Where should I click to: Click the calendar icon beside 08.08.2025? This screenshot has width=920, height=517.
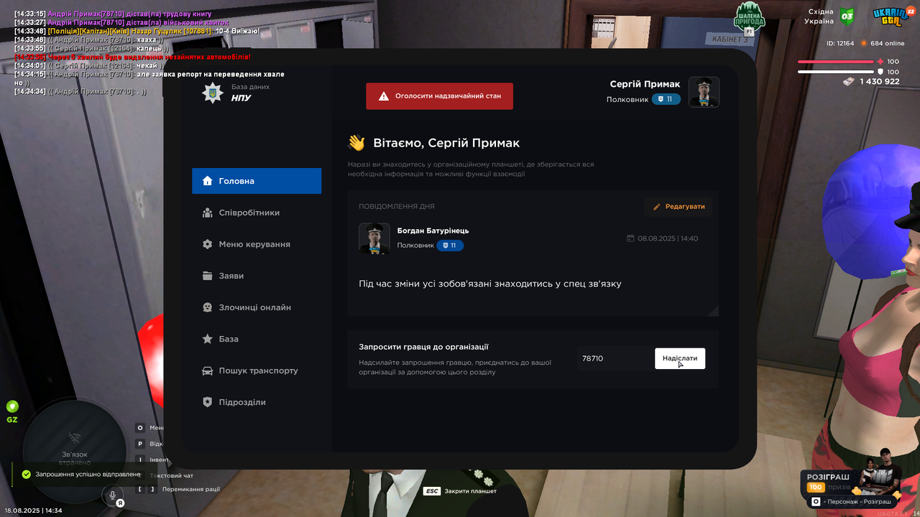point(630,238)
